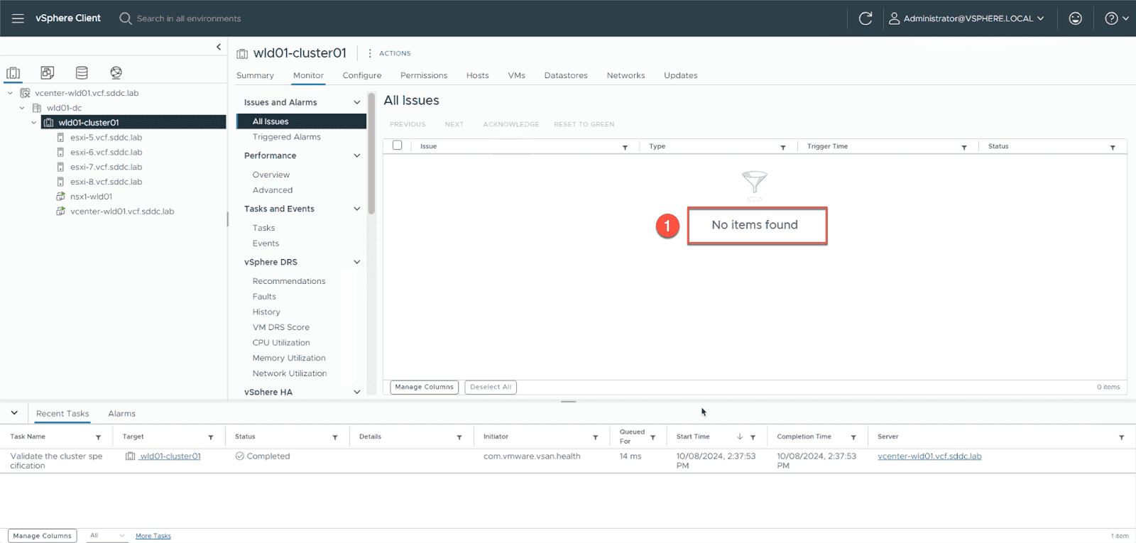The image size is (1136, 543).
Task: Search in all environments field
Action: pyautogui.click(x=188, y=18)
